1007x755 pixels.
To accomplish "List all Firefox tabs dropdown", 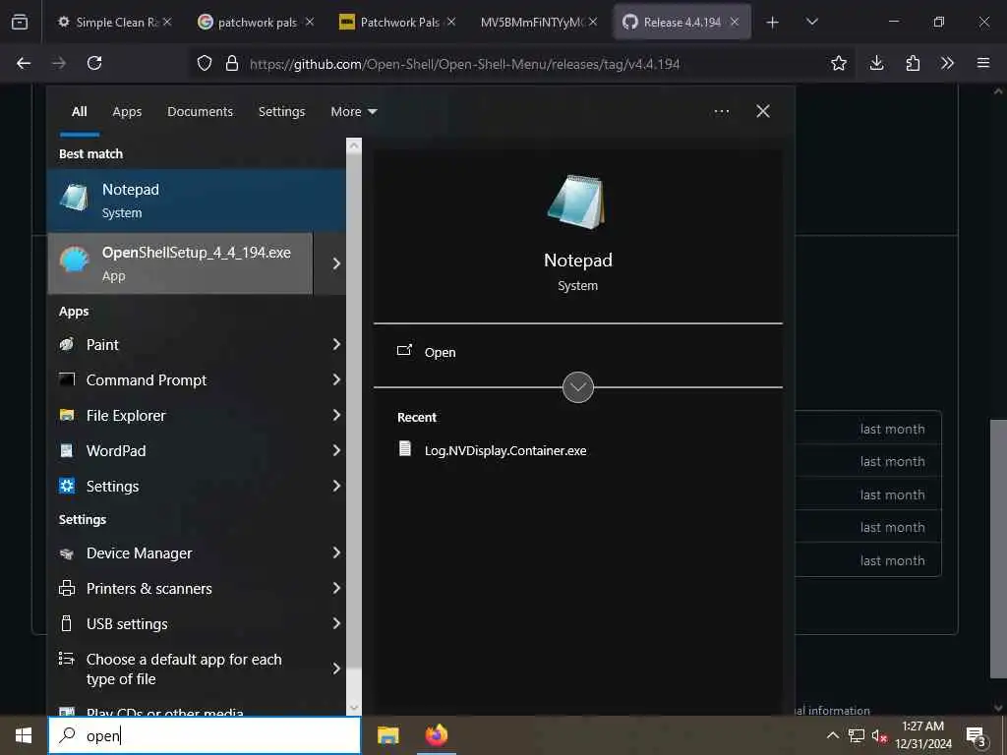I will (x=811, y=22).
